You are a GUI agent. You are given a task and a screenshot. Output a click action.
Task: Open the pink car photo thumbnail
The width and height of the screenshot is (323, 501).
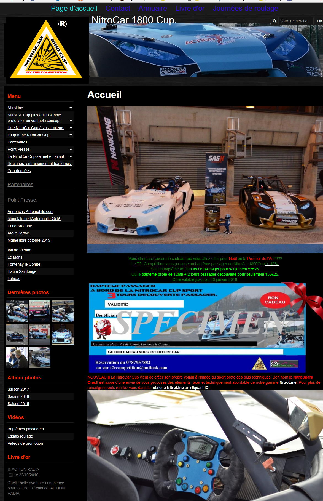point(40,311)
